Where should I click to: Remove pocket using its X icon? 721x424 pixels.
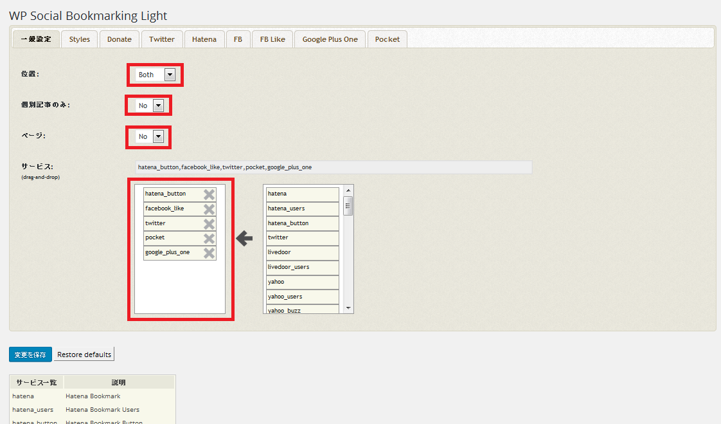tap(209, 239)
